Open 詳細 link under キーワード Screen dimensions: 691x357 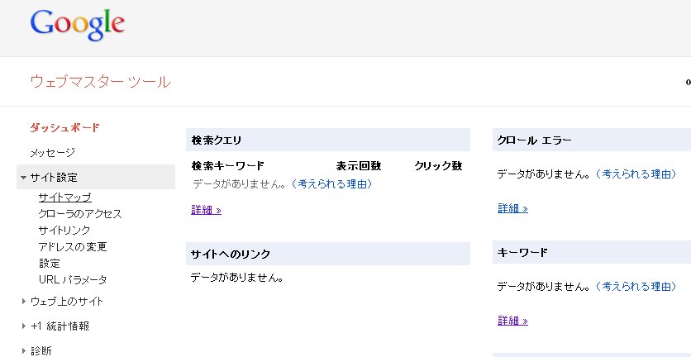512,321
